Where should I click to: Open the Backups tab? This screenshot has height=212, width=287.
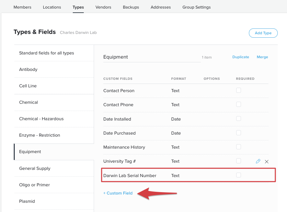(x=131, y=7)
